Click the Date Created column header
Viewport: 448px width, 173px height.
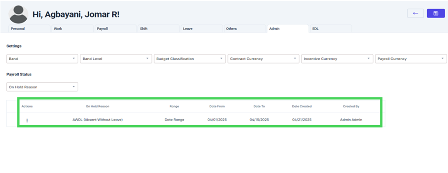pos(302,106)
